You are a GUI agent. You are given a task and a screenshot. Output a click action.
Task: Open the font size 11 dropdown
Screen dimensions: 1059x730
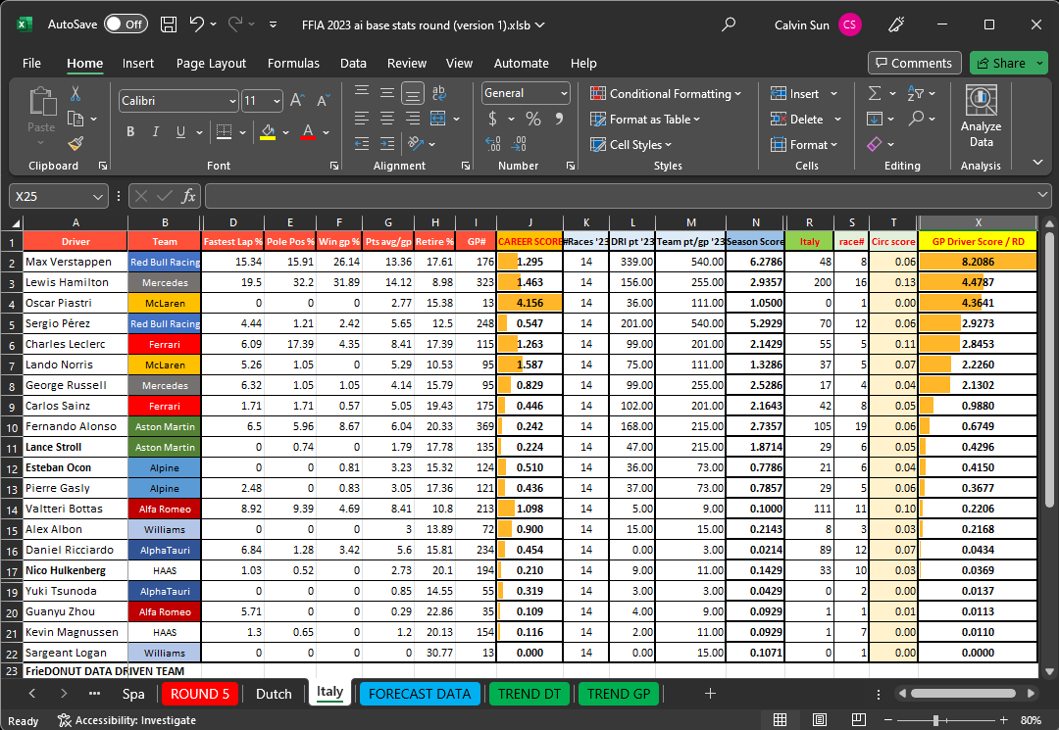point(277,101)
